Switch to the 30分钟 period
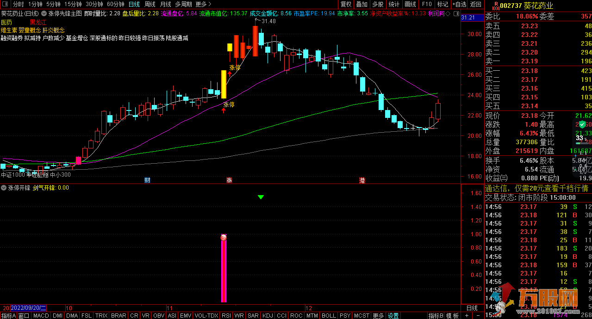The height and width of the screenshot is (319, 592). 94,4
